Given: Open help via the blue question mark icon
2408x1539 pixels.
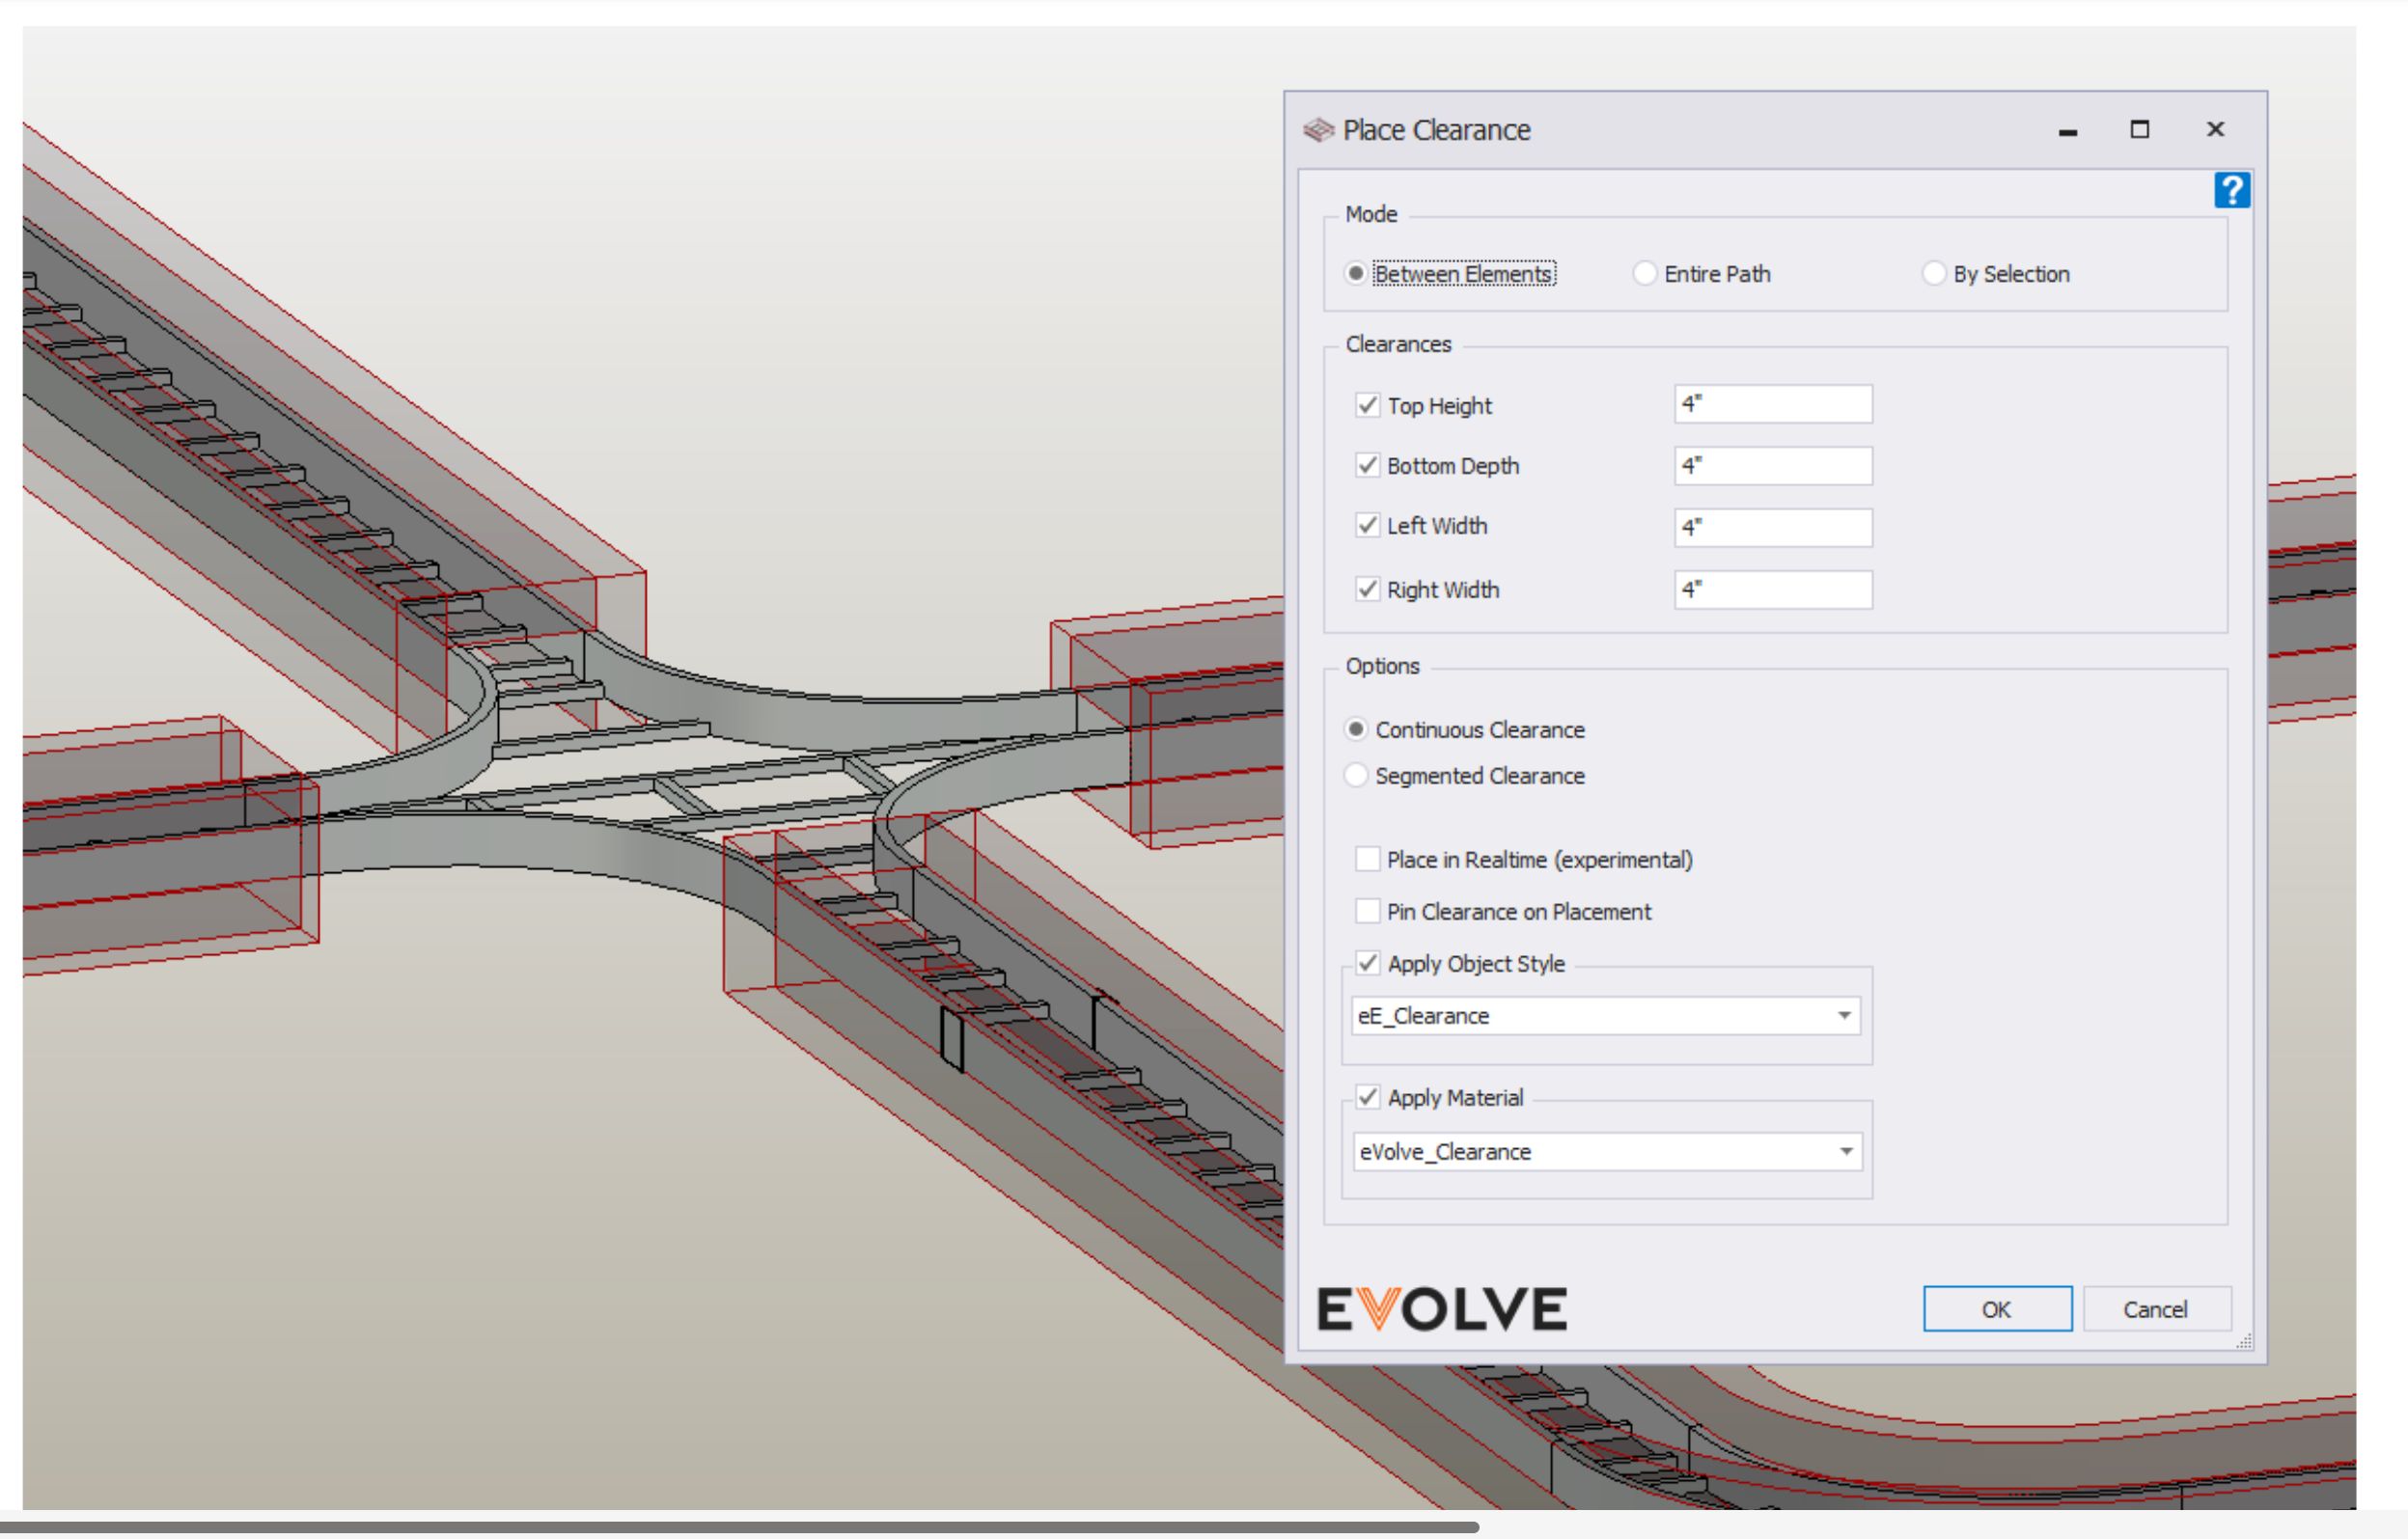Looking at the screenshot, I should pos(2234,190).
